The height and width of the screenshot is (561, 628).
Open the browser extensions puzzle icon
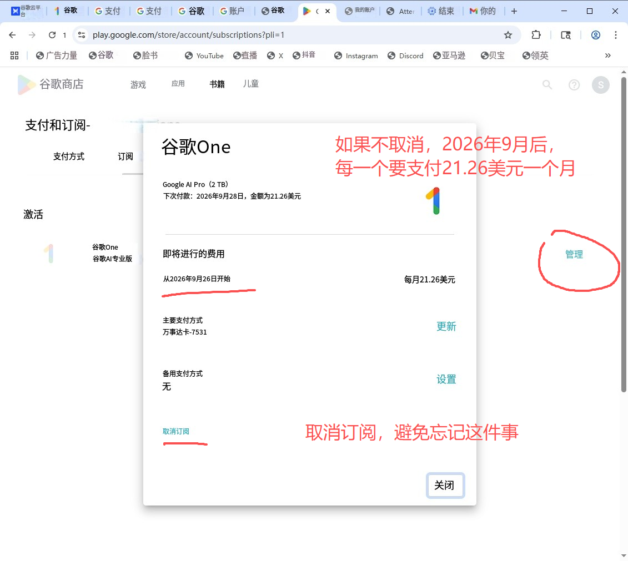tap(536, 35)
